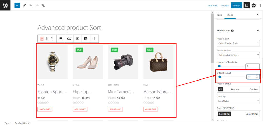Open block options three-dot menu
Viewport: 263px width, 125px height.
[x=95, y=39]
